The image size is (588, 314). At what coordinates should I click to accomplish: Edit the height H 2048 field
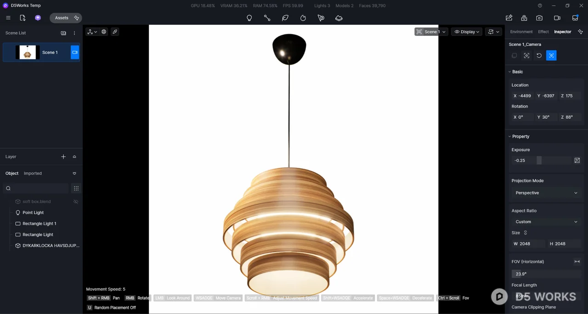565,244
